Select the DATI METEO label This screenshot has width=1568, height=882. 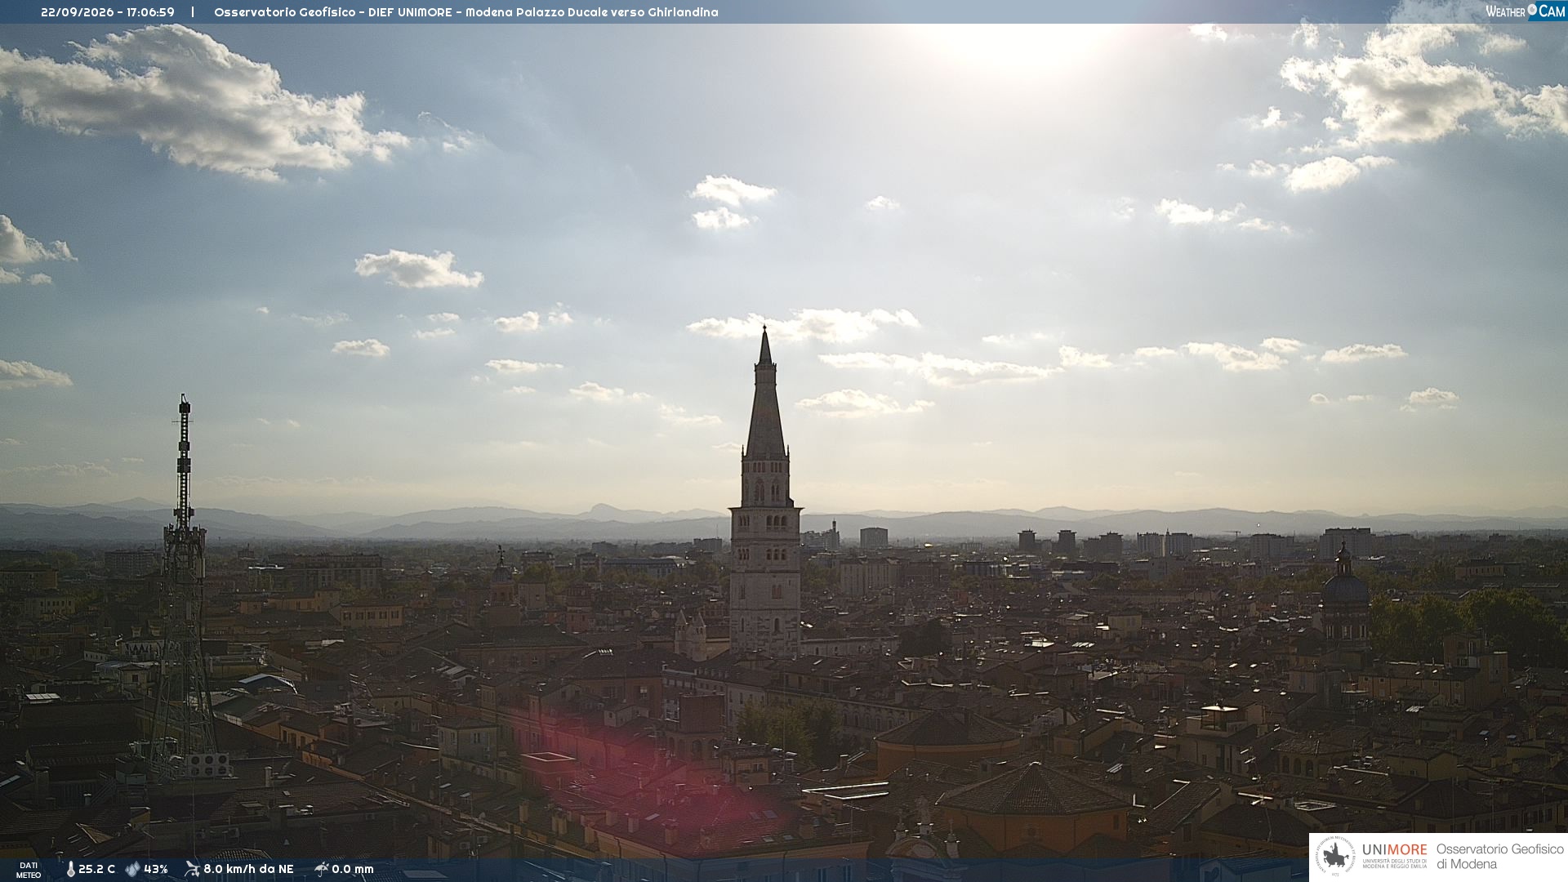tap(29, 871)
